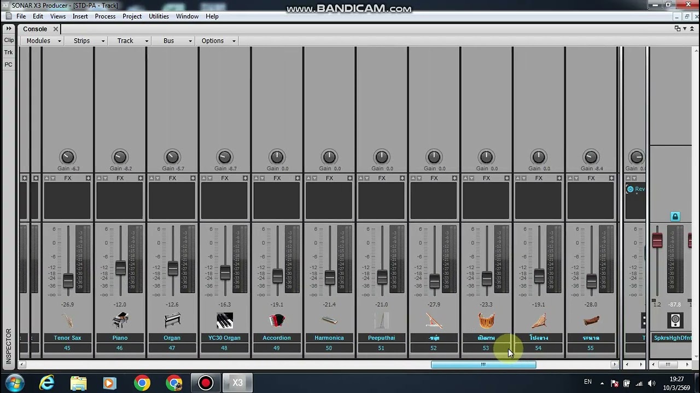Click the SpkrsHghDfnt output name label
Image resolution: width=700 pixels, height=393 pixels.
click(x=673, y=338)
